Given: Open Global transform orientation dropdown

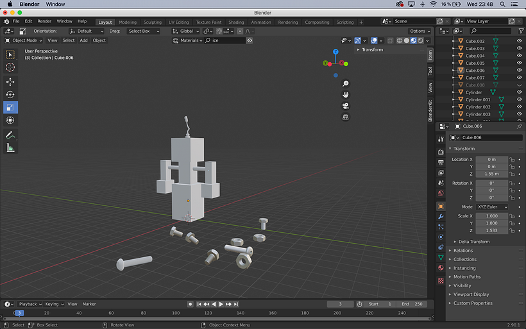Looking at the screenshot, I should click(185, 31).
